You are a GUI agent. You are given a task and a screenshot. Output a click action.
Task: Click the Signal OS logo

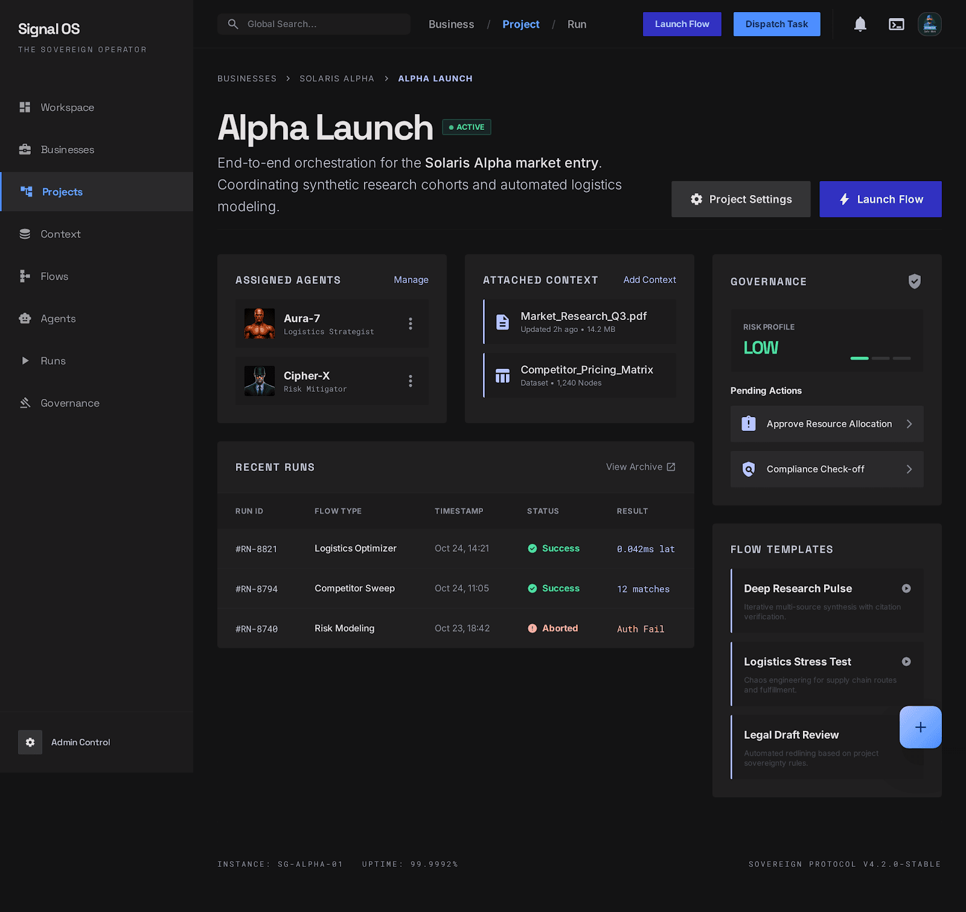pyautogui.click(x=49, y=29)
